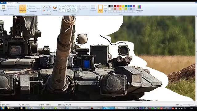Pick the orange color swatch
The image size is (197, 111).
point(120,6)
